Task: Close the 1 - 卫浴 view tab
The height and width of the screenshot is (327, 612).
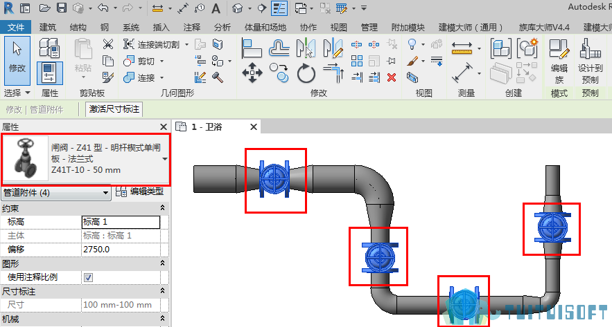Action: coord(254,127)
